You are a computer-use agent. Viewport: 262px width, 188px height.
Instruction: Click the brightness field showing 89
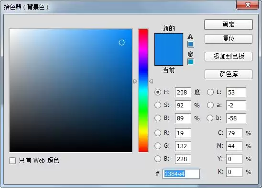click(183, 118)
